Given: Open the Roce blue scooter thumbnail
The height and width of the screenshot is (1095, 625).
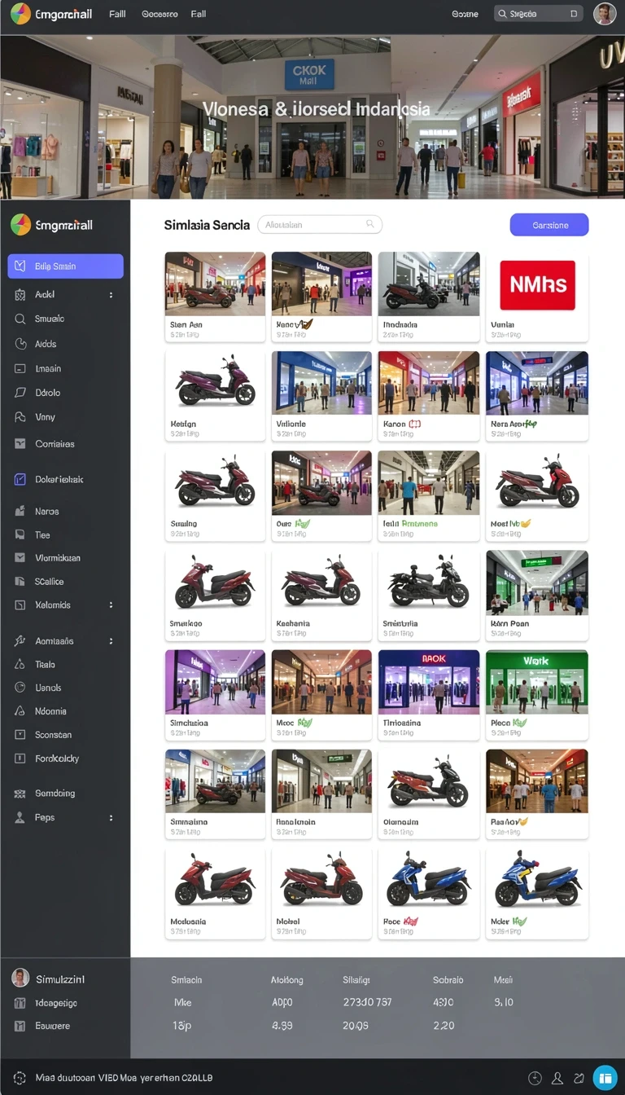Looking at the screenshot, I should [x=429, y=881].
